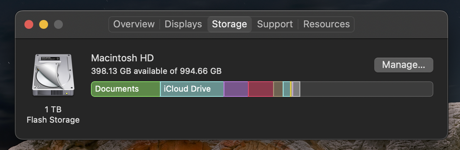Go to the Support tab

click(275, 24)
